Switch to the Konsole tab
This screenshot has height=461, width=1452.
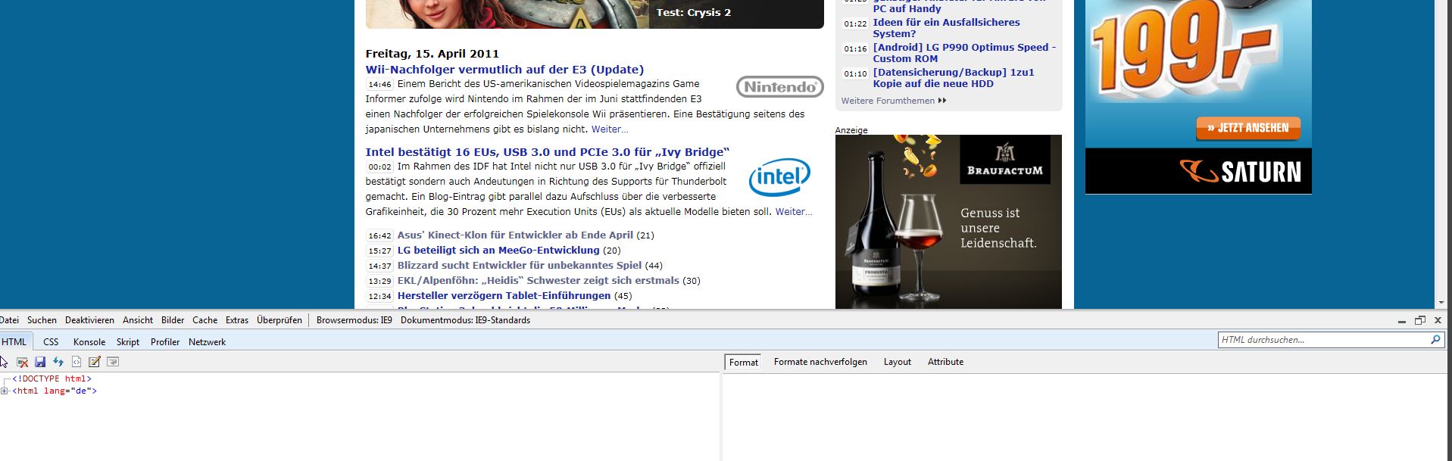(89, 342)
